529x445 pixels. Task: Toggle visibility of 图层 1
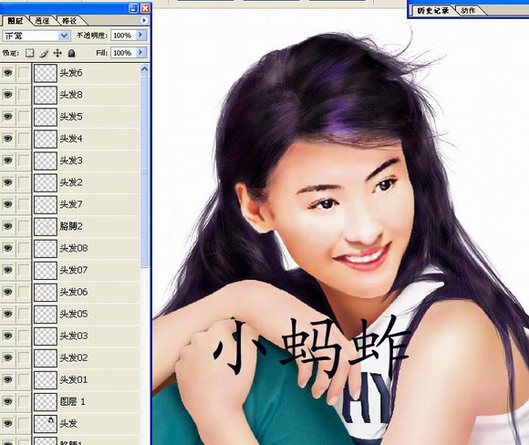(8, 401)
